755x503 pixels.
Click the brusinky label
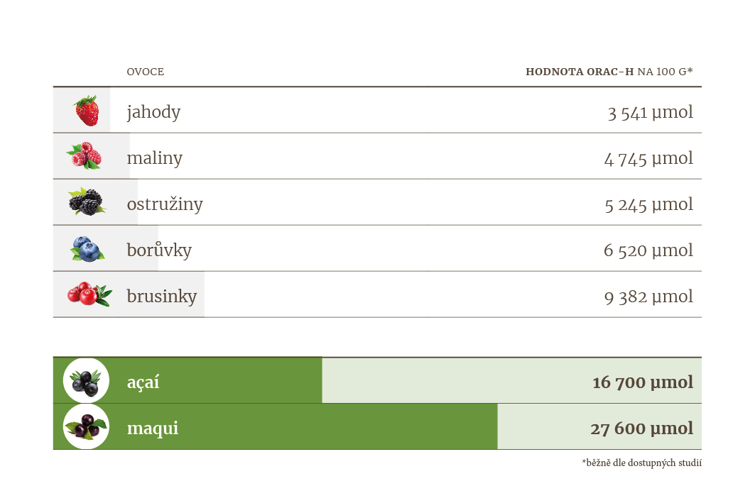point(162,297)
